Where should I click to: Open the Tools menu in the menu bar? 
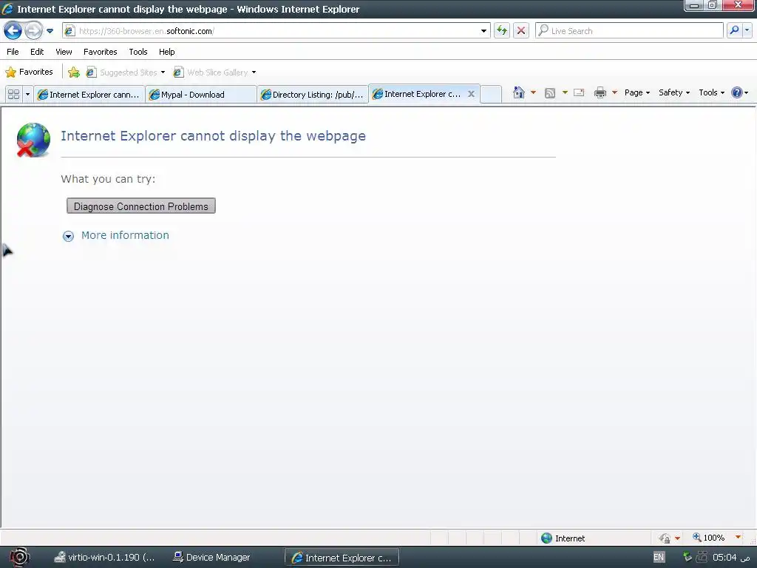click(x=138, y=52)
